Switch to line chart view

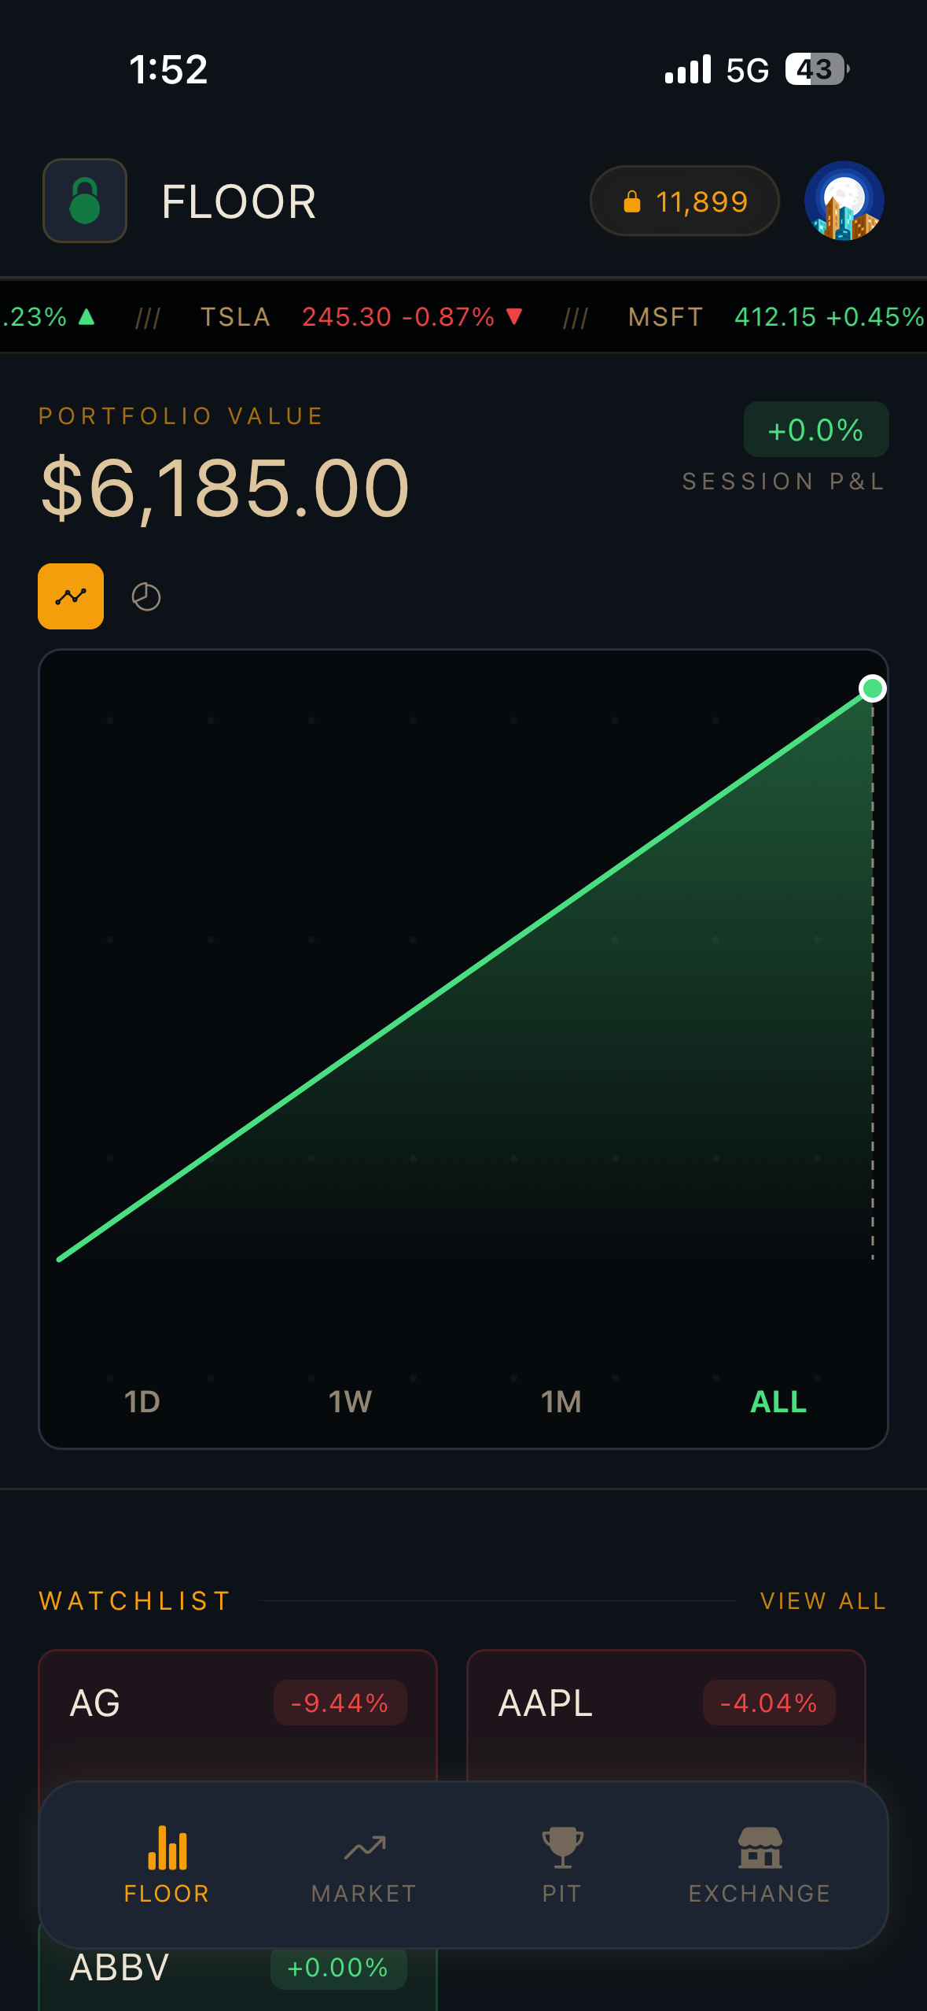pos(71,596)
